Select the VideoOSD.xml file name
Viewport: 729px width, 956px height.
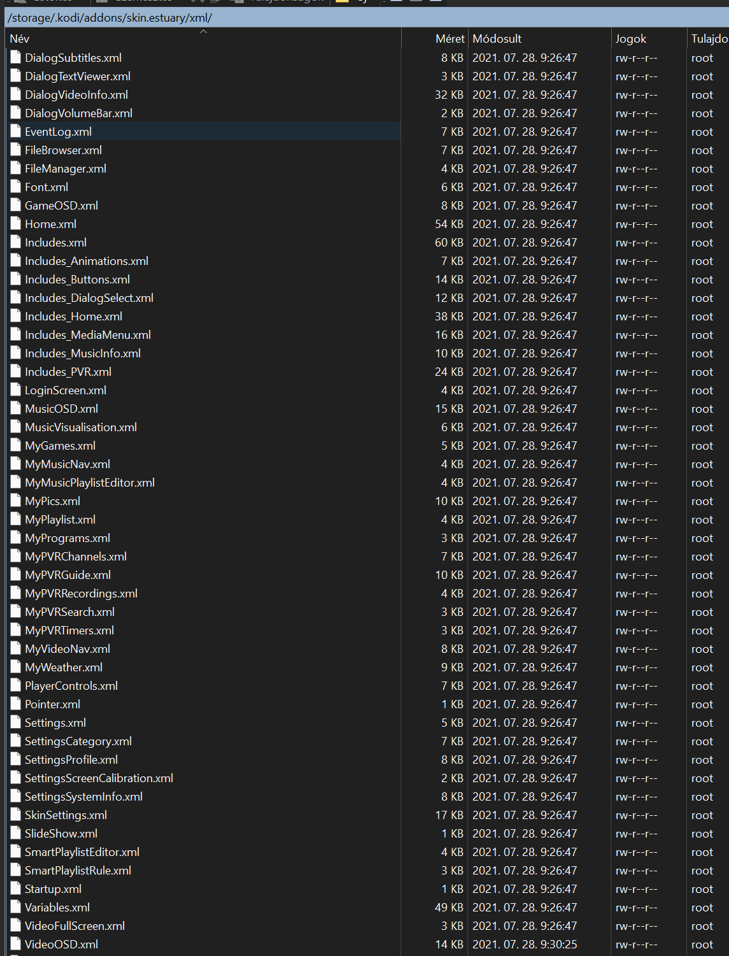point(61,944)
